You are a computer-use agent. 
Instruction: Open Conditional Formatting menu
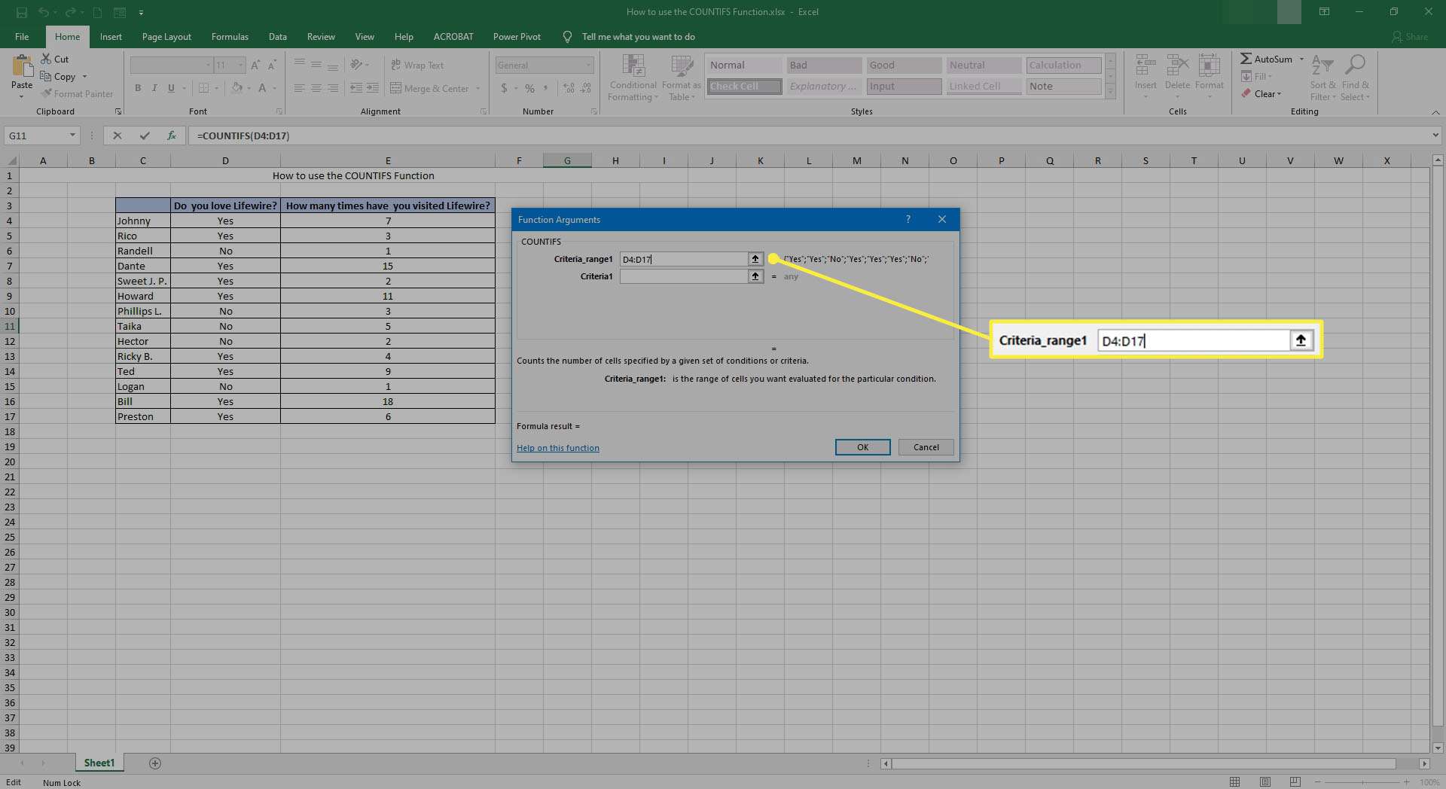click(x=633, y=78)
